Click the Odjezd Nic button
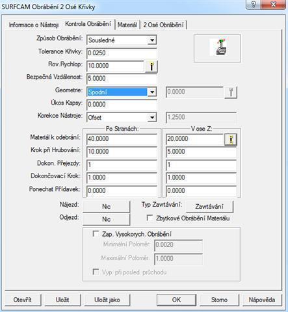The width and height of the screenshot is (288, 312). pos(106,219)
